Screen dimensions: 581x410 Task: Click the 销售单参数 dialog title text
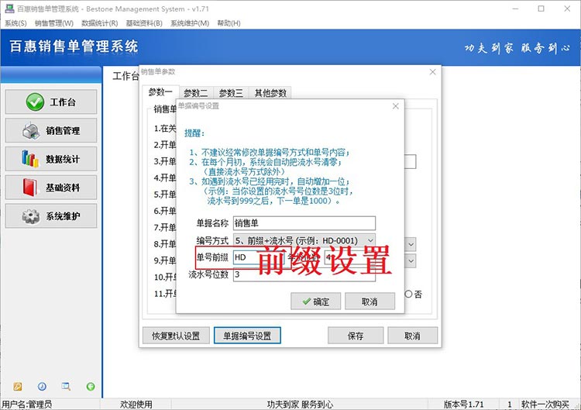(x=158, y=71)
